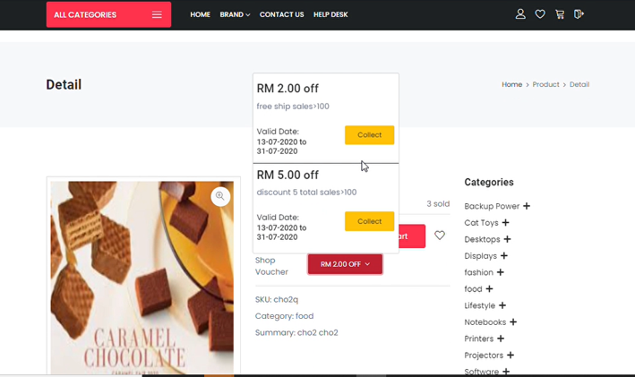The height and width of the screenshot is (377, 635).
Task: Collect the RM 5.00 off voucher
Action: 369,221
